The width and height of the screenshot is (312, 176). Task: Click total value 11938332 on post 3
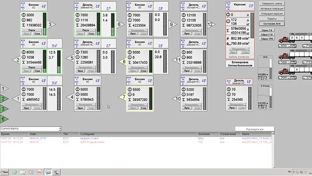click(34, 25)
